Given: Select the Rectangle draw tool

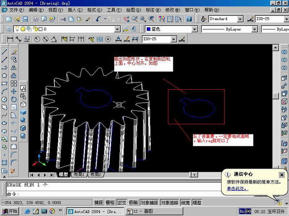Looking at the screenshot, I should pos(4,84).
